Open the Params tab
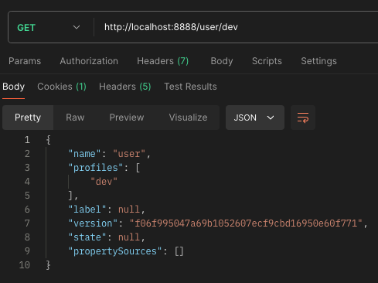This screenshot has height=283, width=378. 25,61
